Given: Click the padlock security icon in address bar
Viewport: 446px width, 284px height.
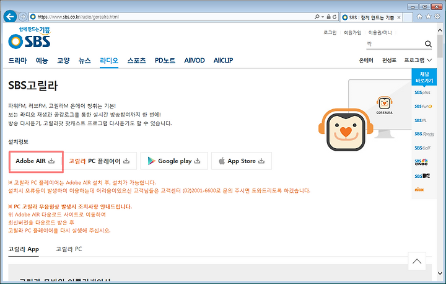Looking at the screenshot, I should click(x=328, y=17).
